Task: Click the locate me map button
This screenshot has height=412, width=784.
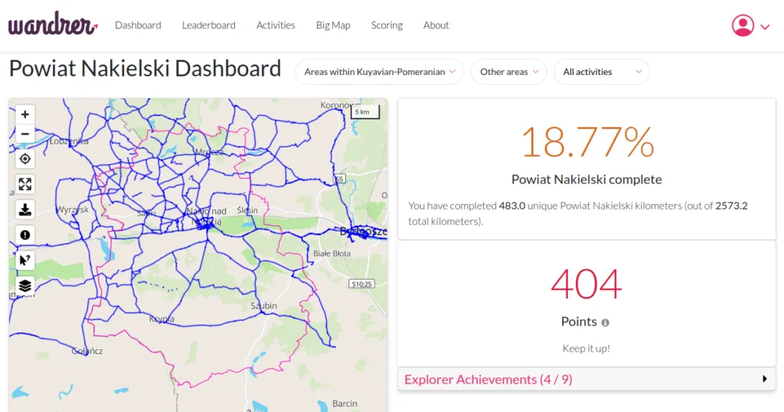Action: point(25,158)
